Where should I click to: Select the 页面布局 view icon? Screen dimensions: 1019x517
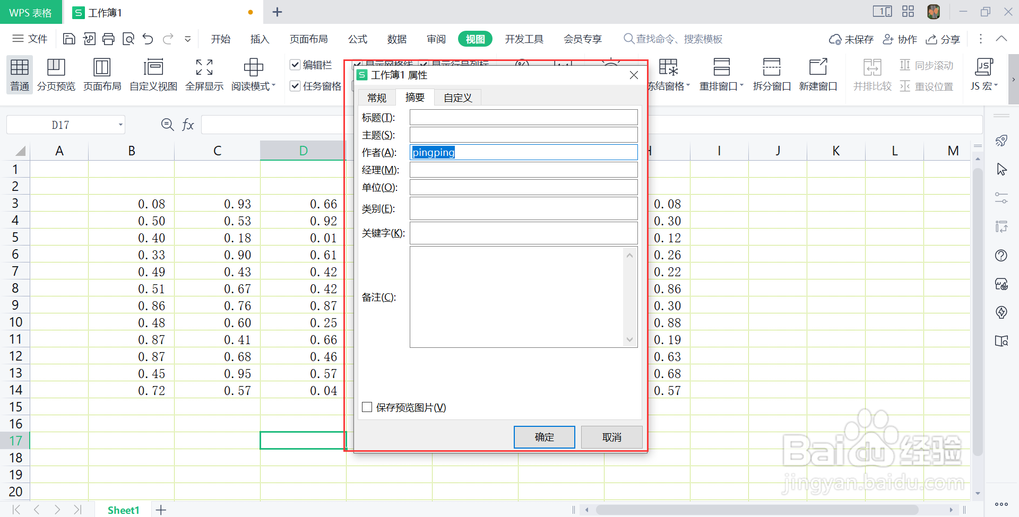(x=102, y=74)
